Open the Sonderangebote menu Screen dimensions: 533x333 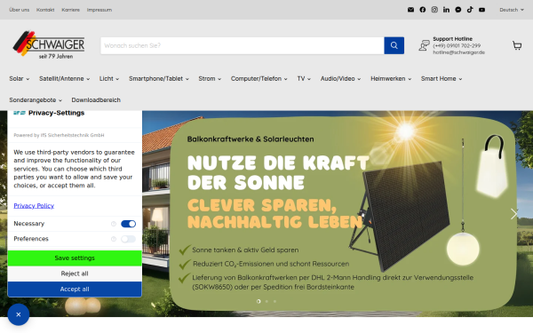point(36,99)
